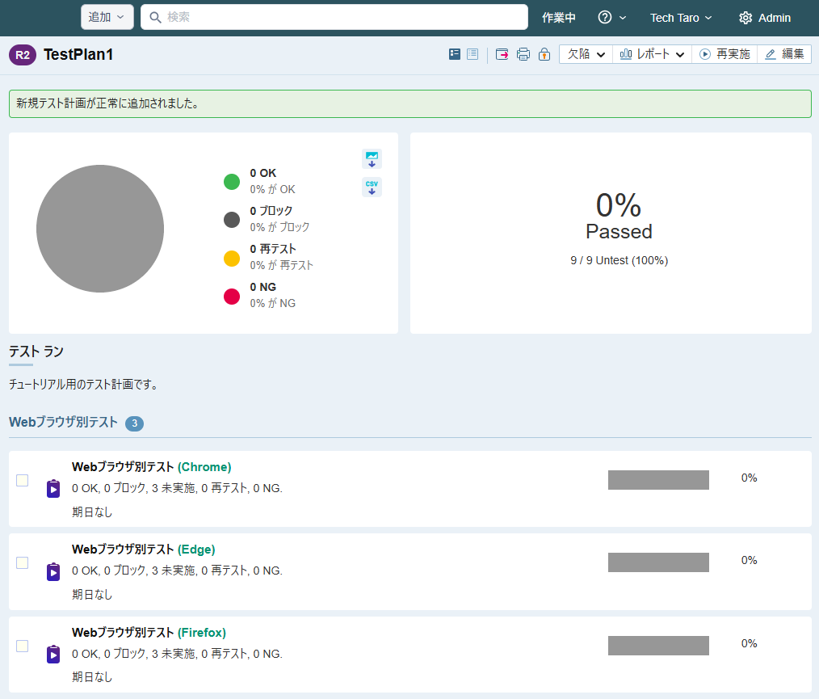
Task: Click the run icon beside the Firefox test
Action: coord(53,655)
